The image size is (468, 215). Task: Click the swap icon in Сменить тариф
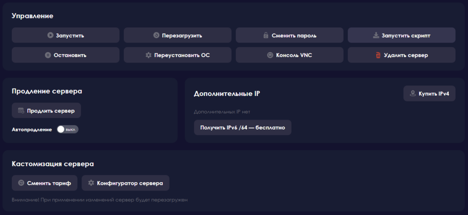click(21, 183)
